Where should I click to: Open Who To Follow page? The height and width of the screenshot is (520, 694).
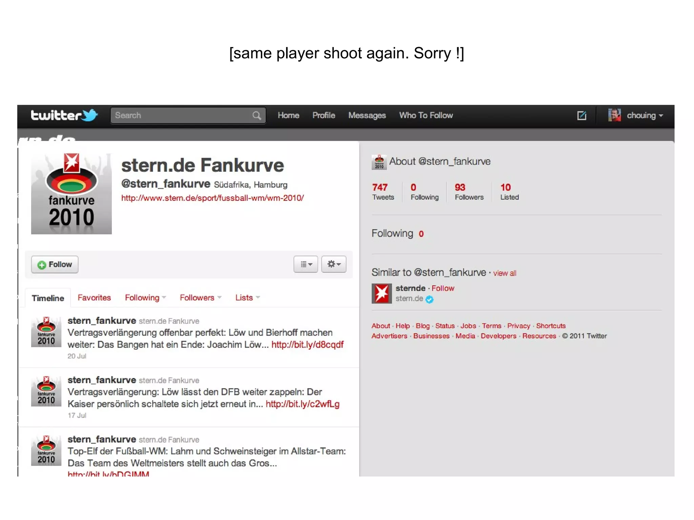[426, 116]
